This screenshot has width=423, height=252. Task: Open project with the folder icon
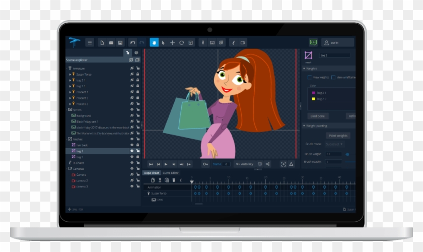[x=111, y=43]
